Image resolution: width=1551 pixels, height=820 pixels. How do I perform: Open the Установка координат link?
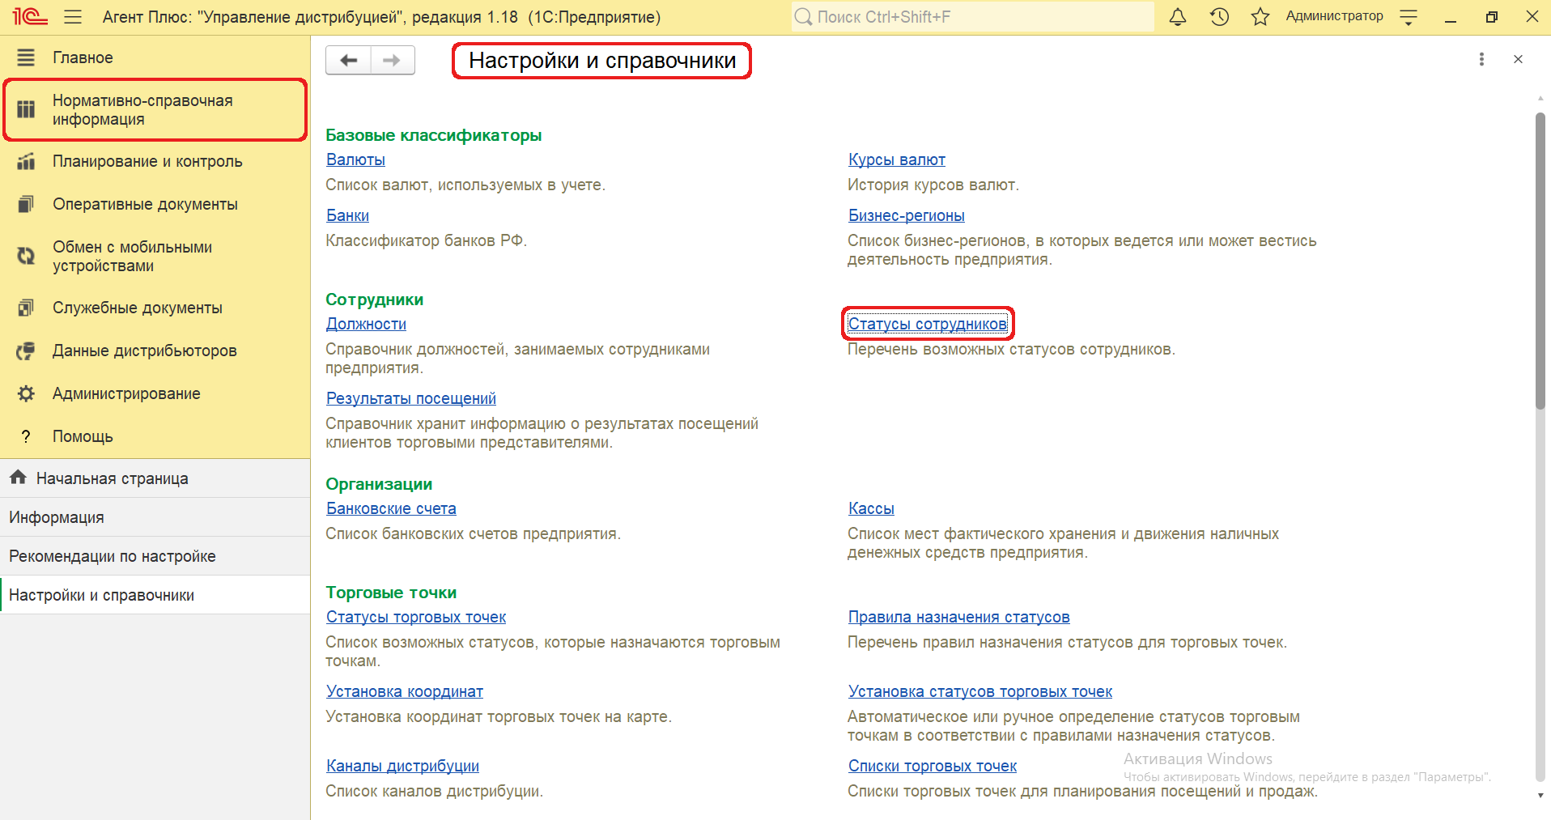(405, 691)
